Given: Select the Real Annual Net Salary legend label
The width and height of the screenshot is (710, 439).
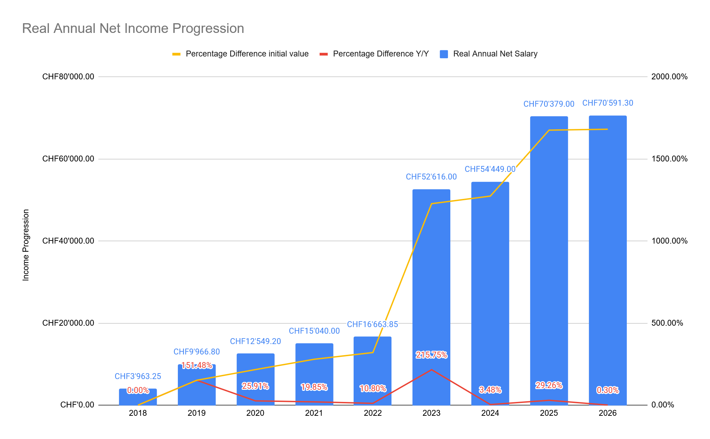Looking at the screenshot, I should point(495,54).
